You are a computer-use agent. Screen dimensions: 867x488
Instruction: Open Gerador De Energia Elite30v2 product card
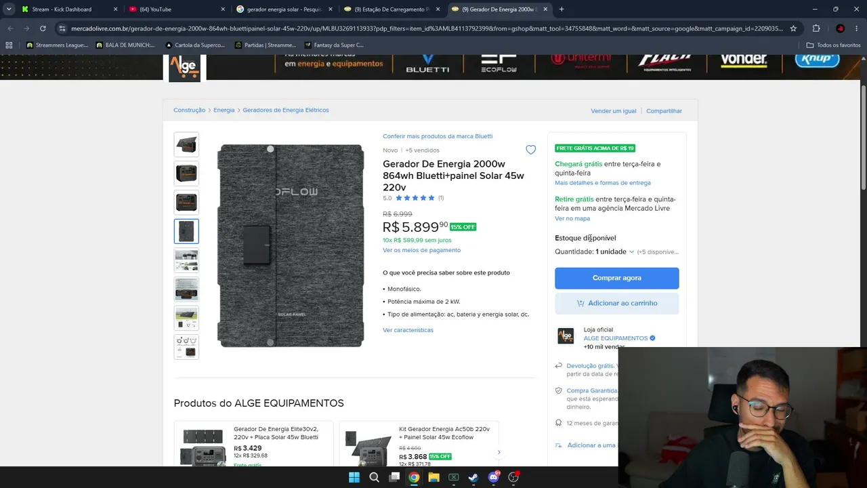253,444
